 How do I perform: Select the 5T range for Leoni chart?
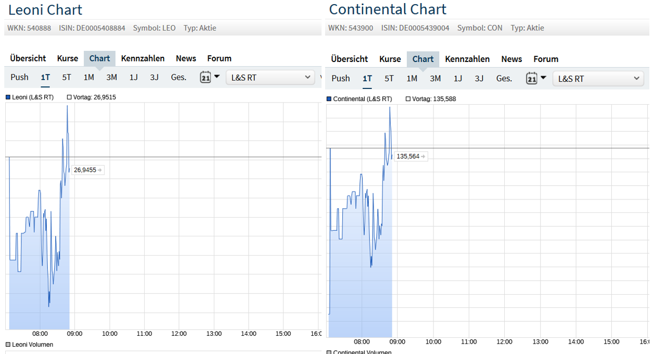click(67, 78)
